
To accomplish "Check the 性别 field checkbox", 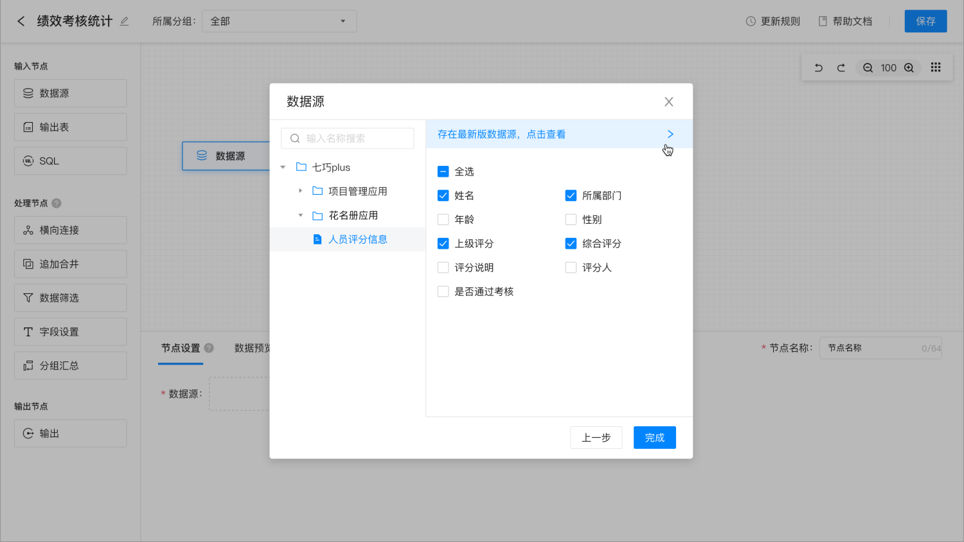I will tap(571, 219).
